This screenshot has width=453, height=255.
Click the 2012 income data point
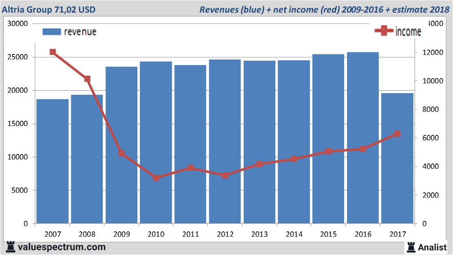pos(225,176)
